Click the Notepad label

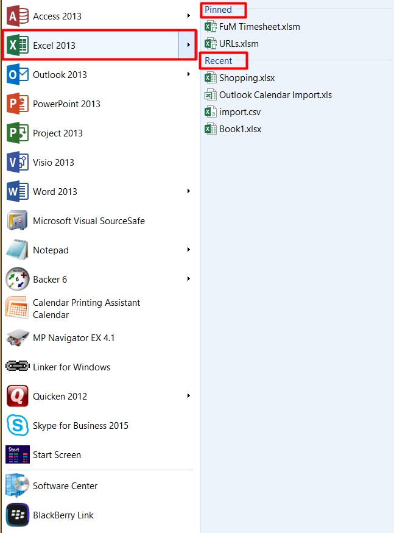tap(51, 250)
